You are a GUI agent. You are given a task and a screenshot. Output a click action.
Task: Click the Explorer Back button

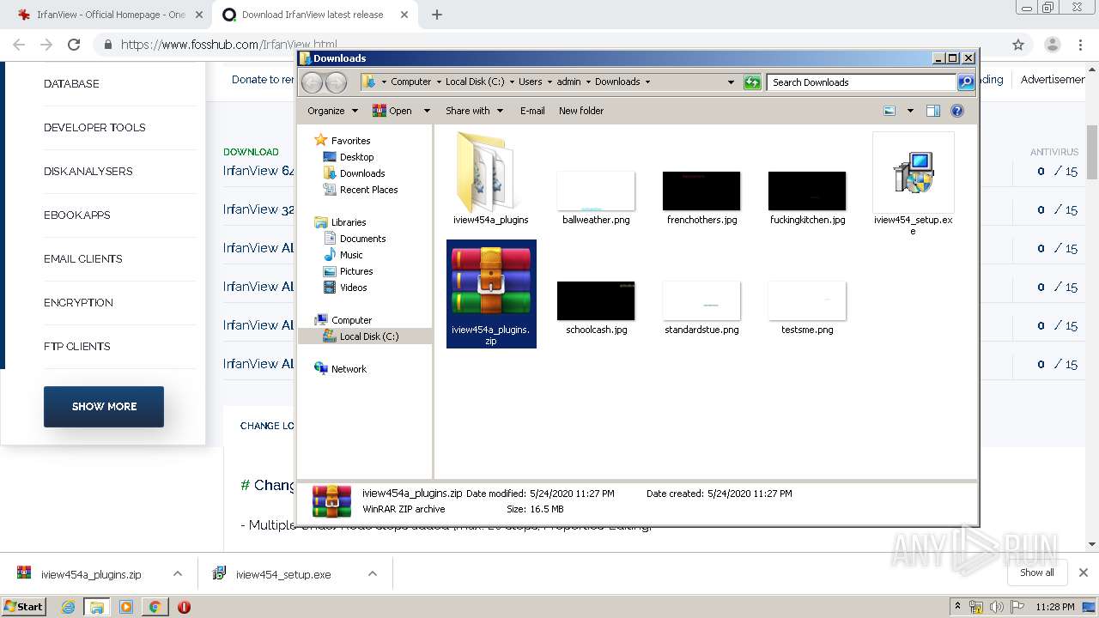point(312,82)
